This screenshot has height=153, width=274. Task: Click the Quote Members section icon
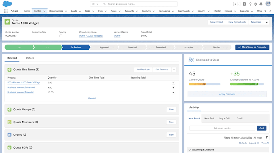(x=9, y=122)
